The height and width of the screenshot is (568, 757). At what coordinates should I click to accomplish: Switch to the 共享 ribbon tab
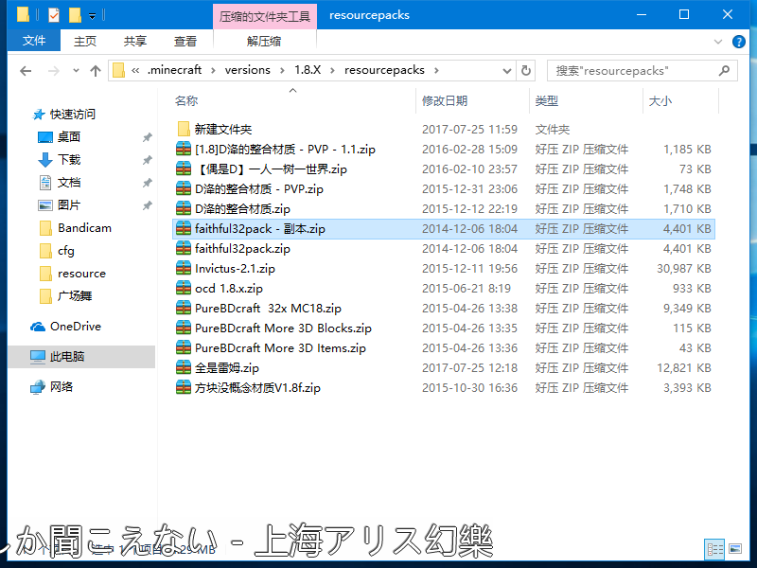[x=134, y=41]
